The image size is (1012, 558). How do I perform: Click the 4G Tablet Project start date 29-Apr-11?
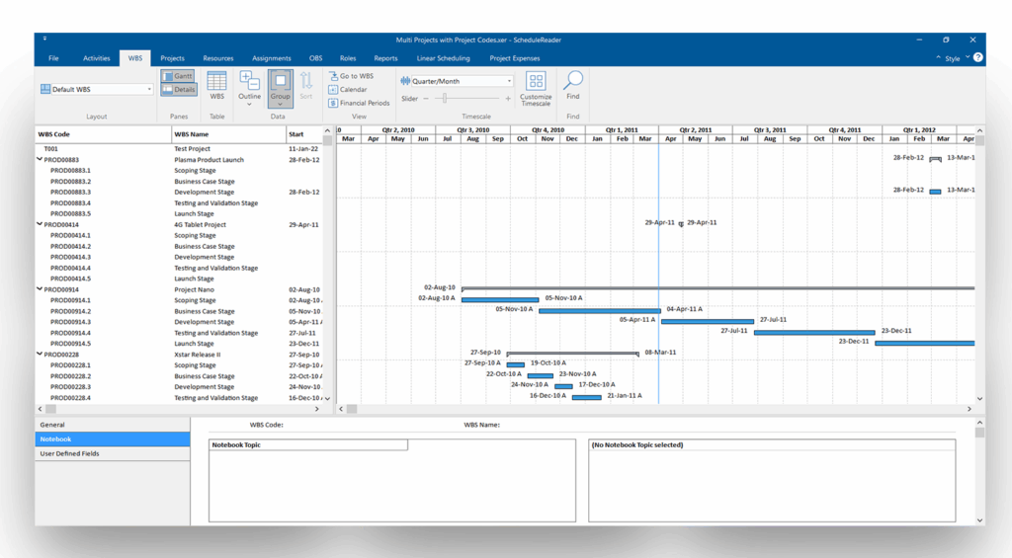coord(303,225)
